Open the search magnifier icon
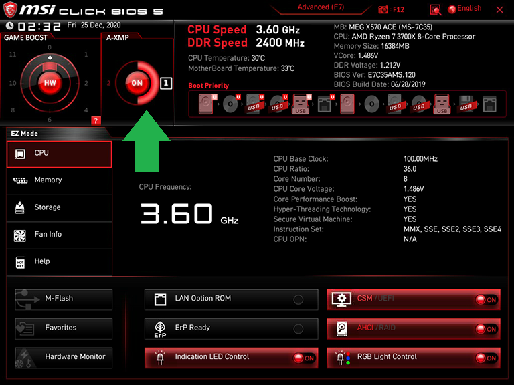Screen dimensions: 514x385 pos(436,9)
